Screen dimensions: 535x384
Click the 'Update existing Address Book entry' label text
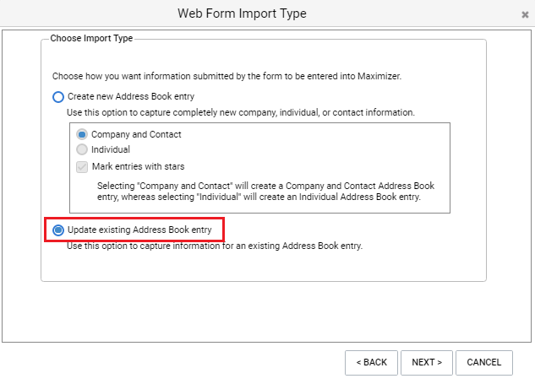coord(139,230)
